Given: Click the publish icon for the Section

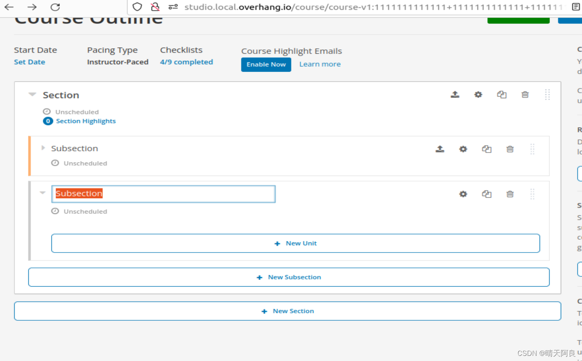Looking at the screenshot, I should pos(455,94).
